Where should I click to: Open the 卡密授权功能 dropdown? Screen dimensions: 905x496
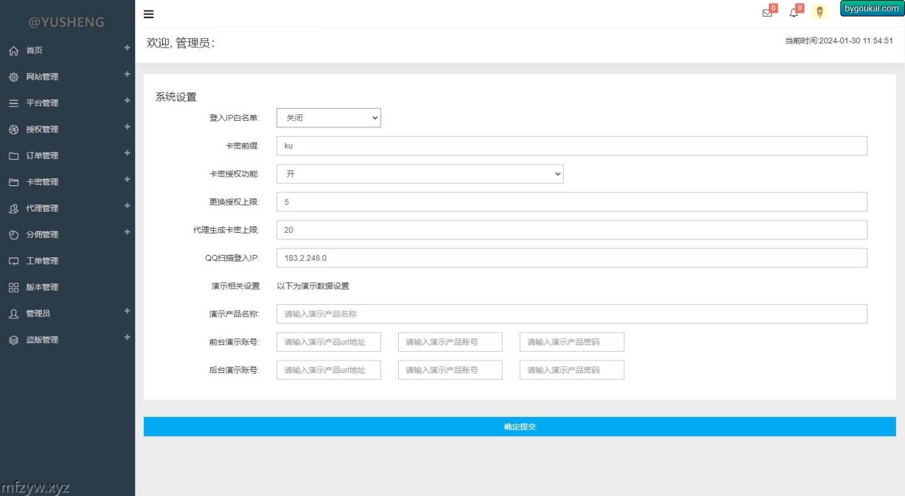419,174
